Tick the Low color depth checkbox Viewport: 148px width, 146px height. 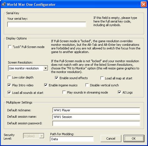pos(9,77)
